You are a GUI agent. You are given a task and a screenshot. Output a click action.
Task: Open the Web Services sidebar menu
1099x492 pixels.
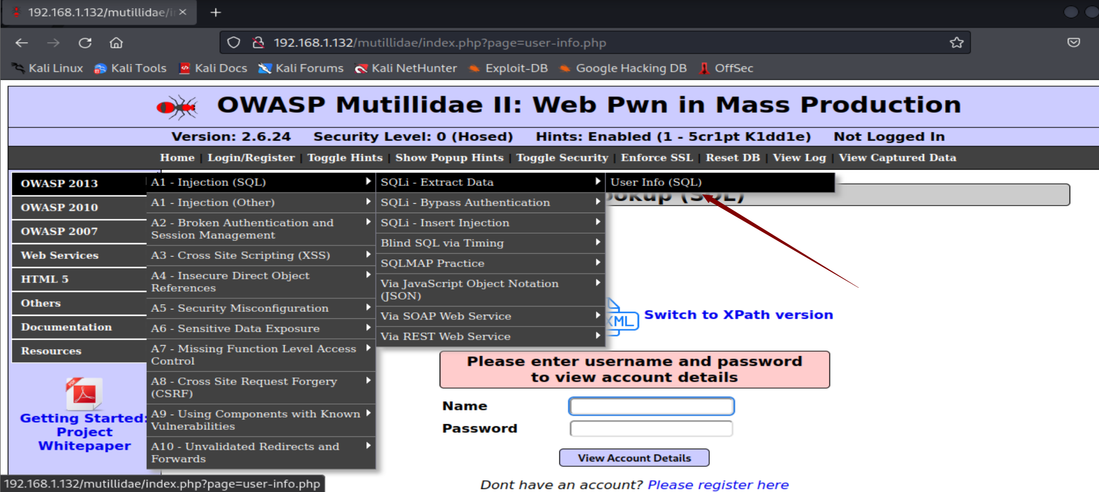pos(79,255)
